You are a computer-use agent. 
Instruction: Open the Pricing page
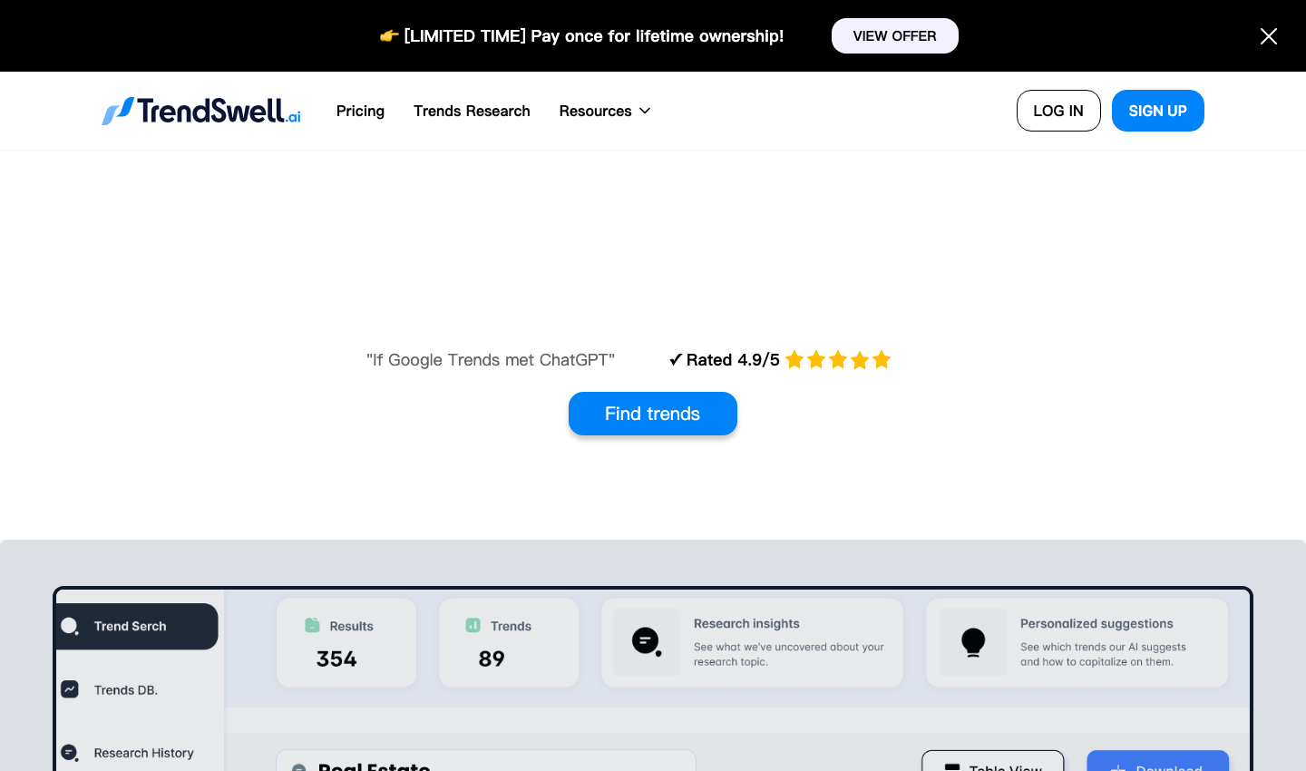coord(360,111)
